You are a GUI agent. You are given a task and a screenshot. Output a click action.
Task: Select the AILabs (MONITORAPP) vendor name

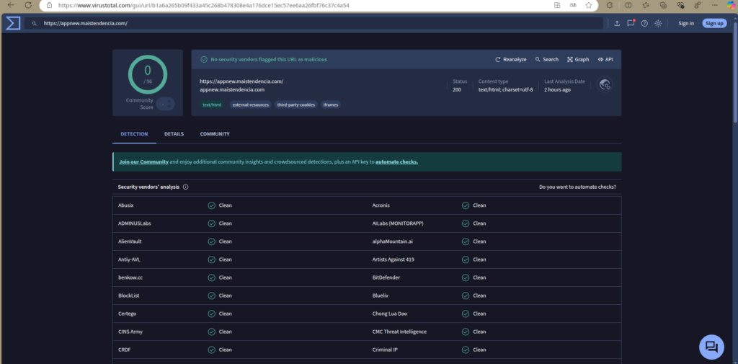398,223
